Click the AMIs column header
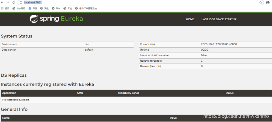 [80, 93]
